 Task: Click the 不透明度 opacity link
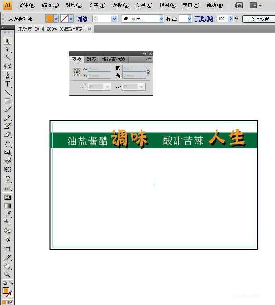tap(205, 19)
